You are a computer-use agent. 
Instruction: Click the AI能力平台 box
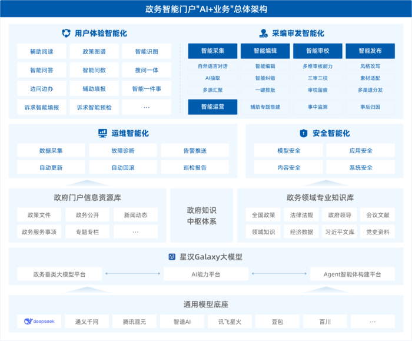coord(206,274)
